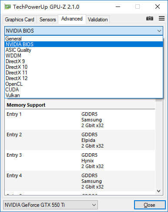
Task: Close the GPU-Z window via X
Action: pyautogui.click(x=158, y=7)
